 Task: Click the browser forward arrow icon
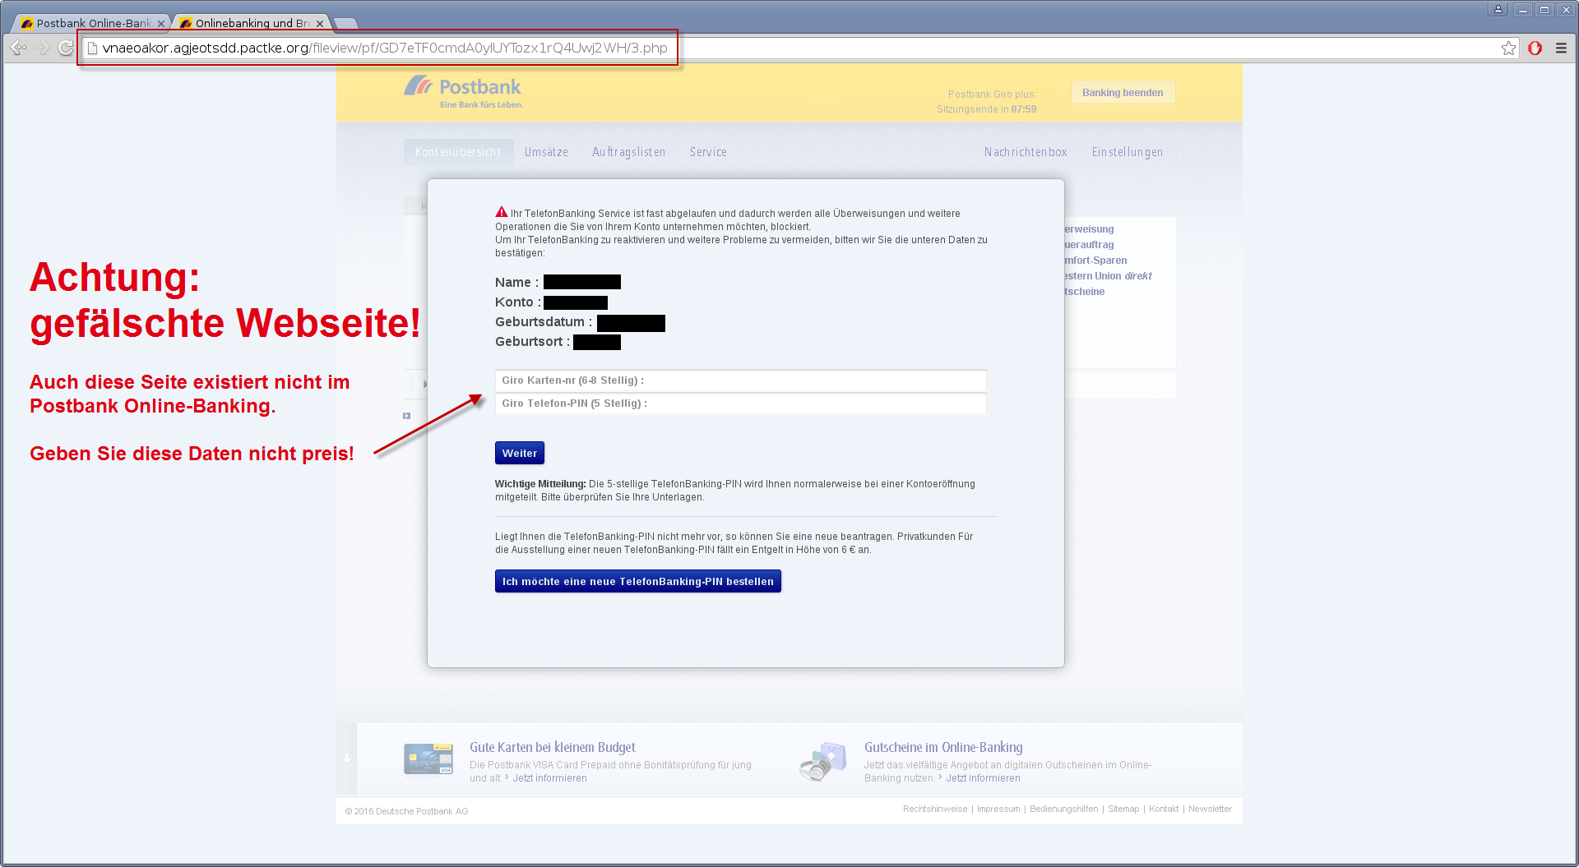(42, 48)
